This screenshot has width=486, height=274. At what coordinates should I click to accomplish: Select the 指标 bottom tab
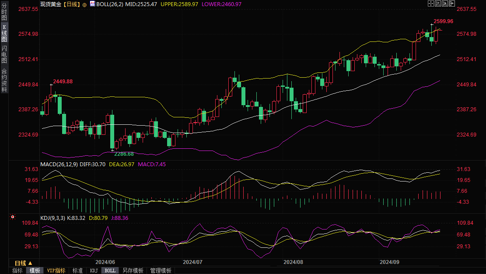coord(17,271)
